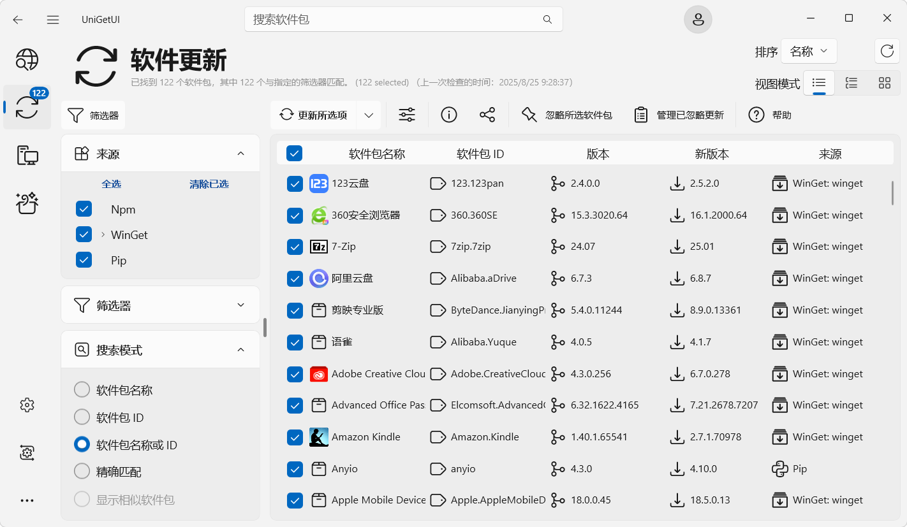Open the Installed Packages sidebar icon
This screenshot has height=527, width=907.
(x=27, y=155)
